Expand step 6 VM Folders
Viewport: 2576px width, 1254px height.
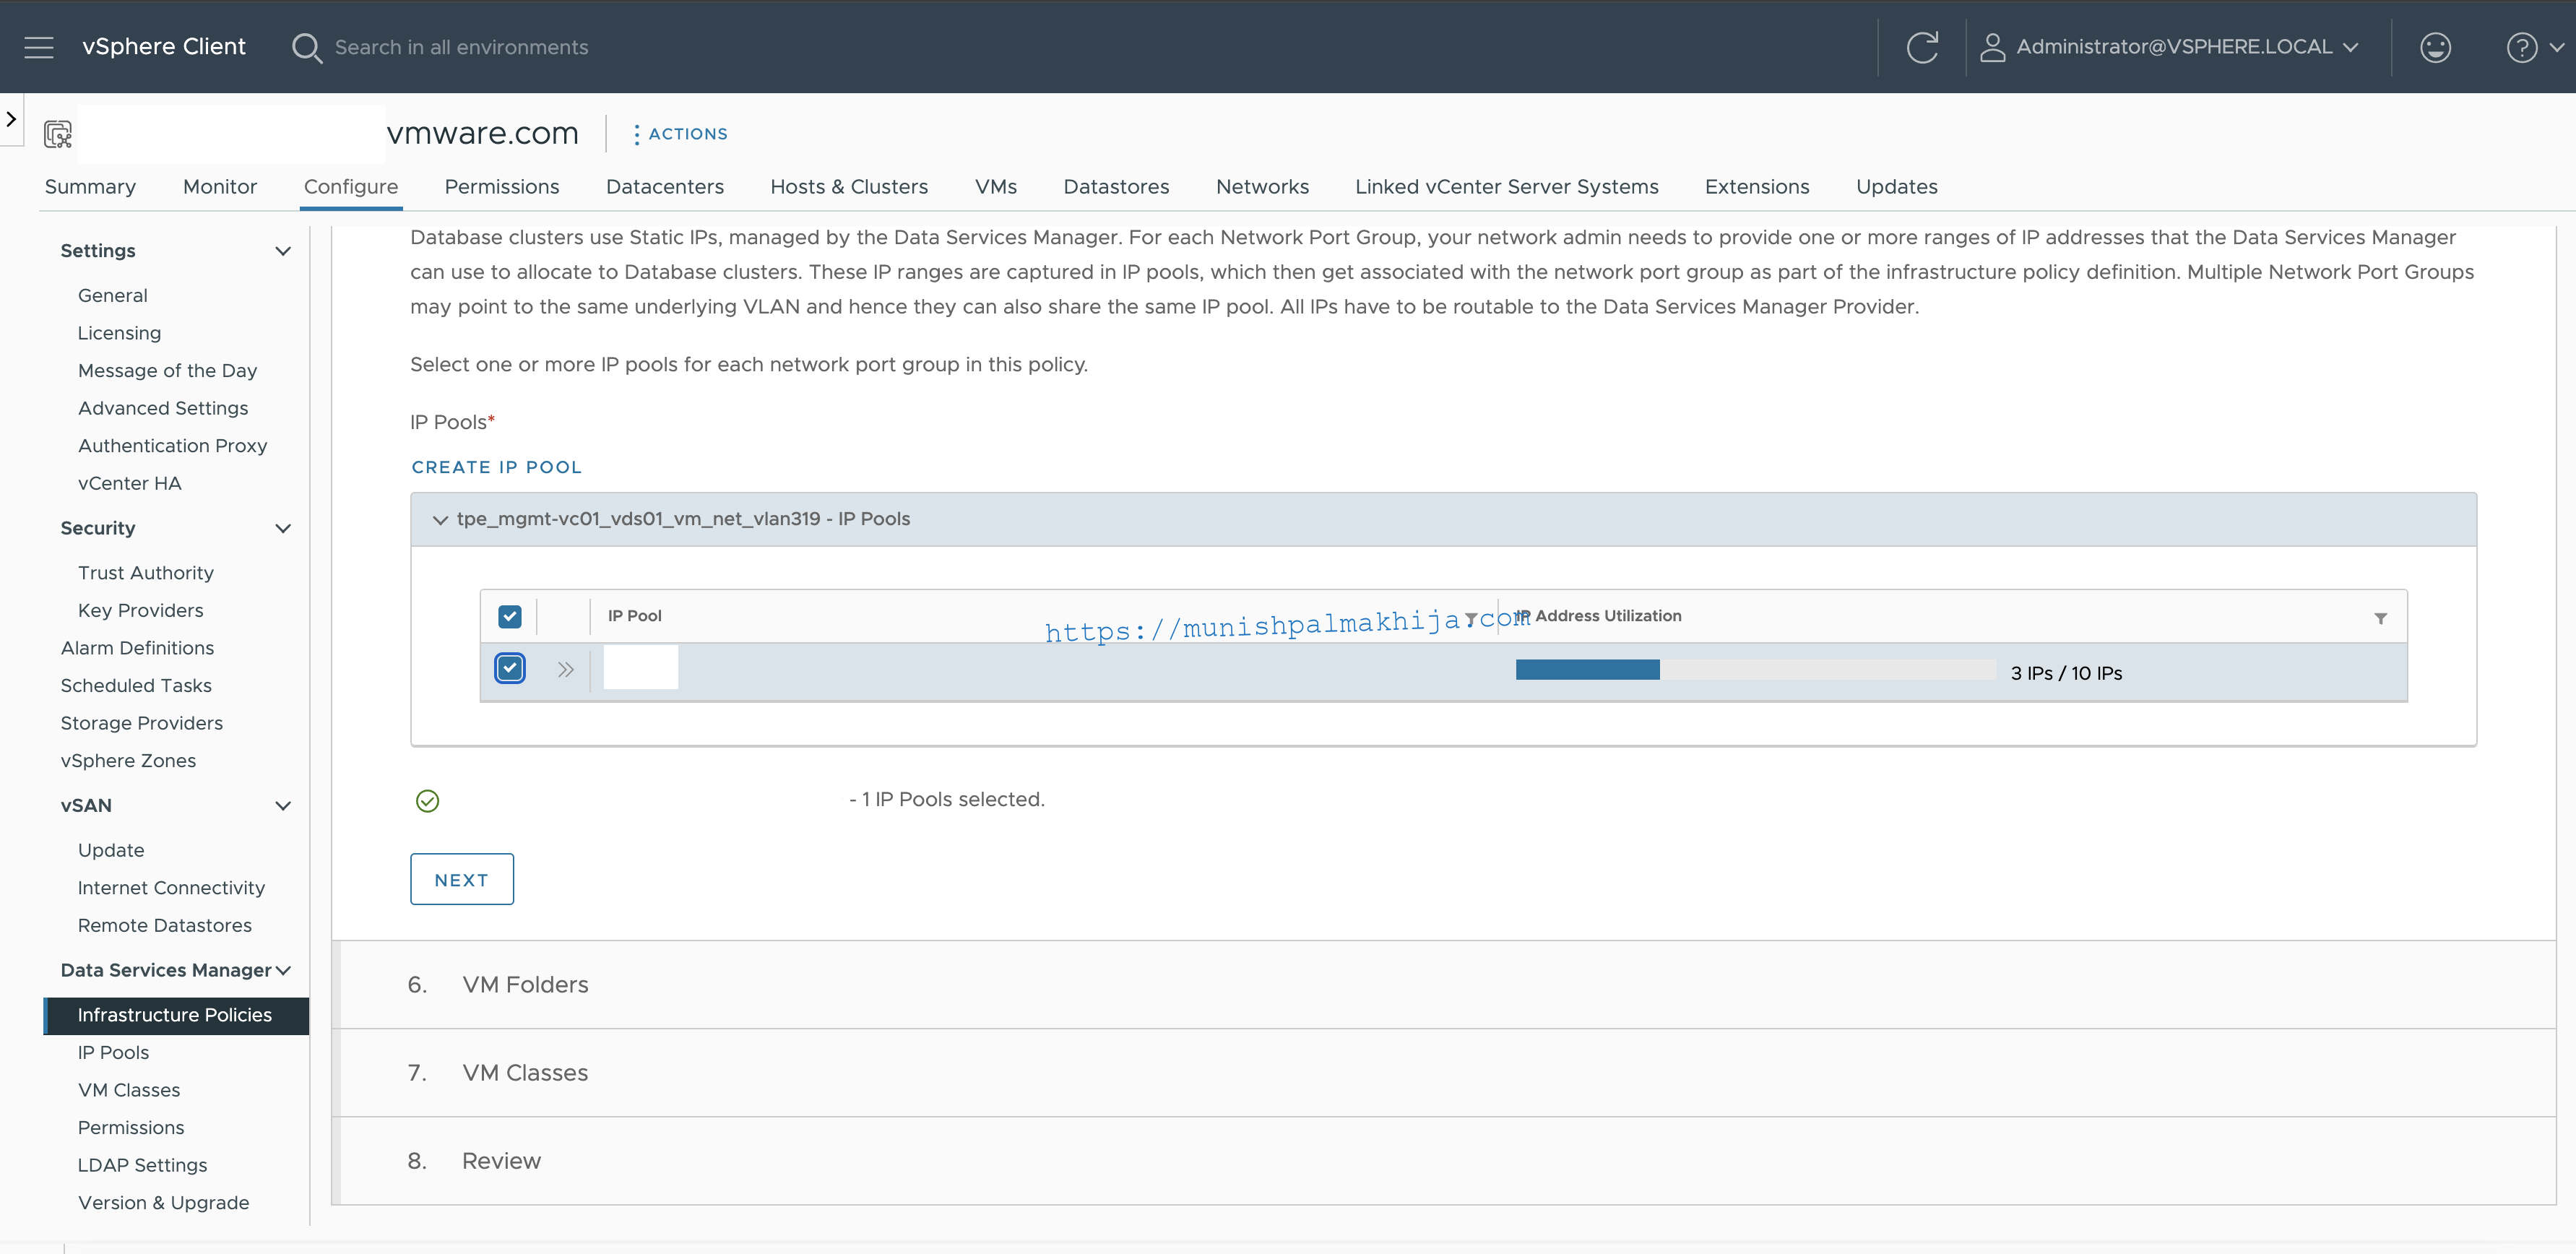coord(1443,984)
